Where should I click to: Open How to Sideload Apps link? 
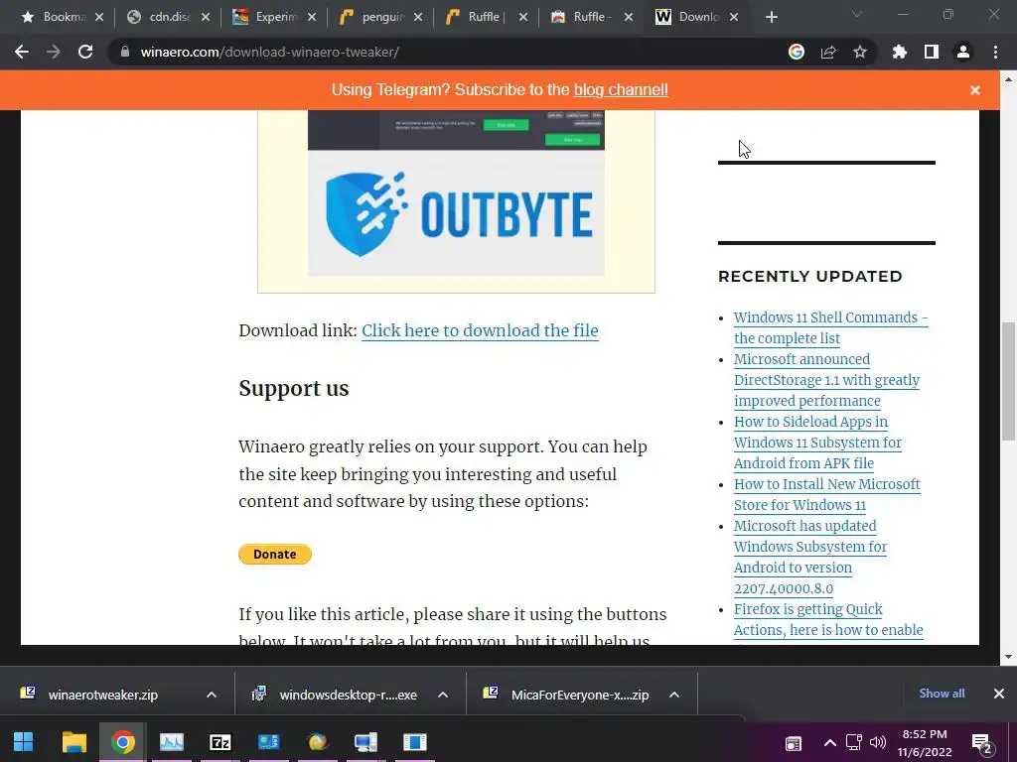(818, 443)
